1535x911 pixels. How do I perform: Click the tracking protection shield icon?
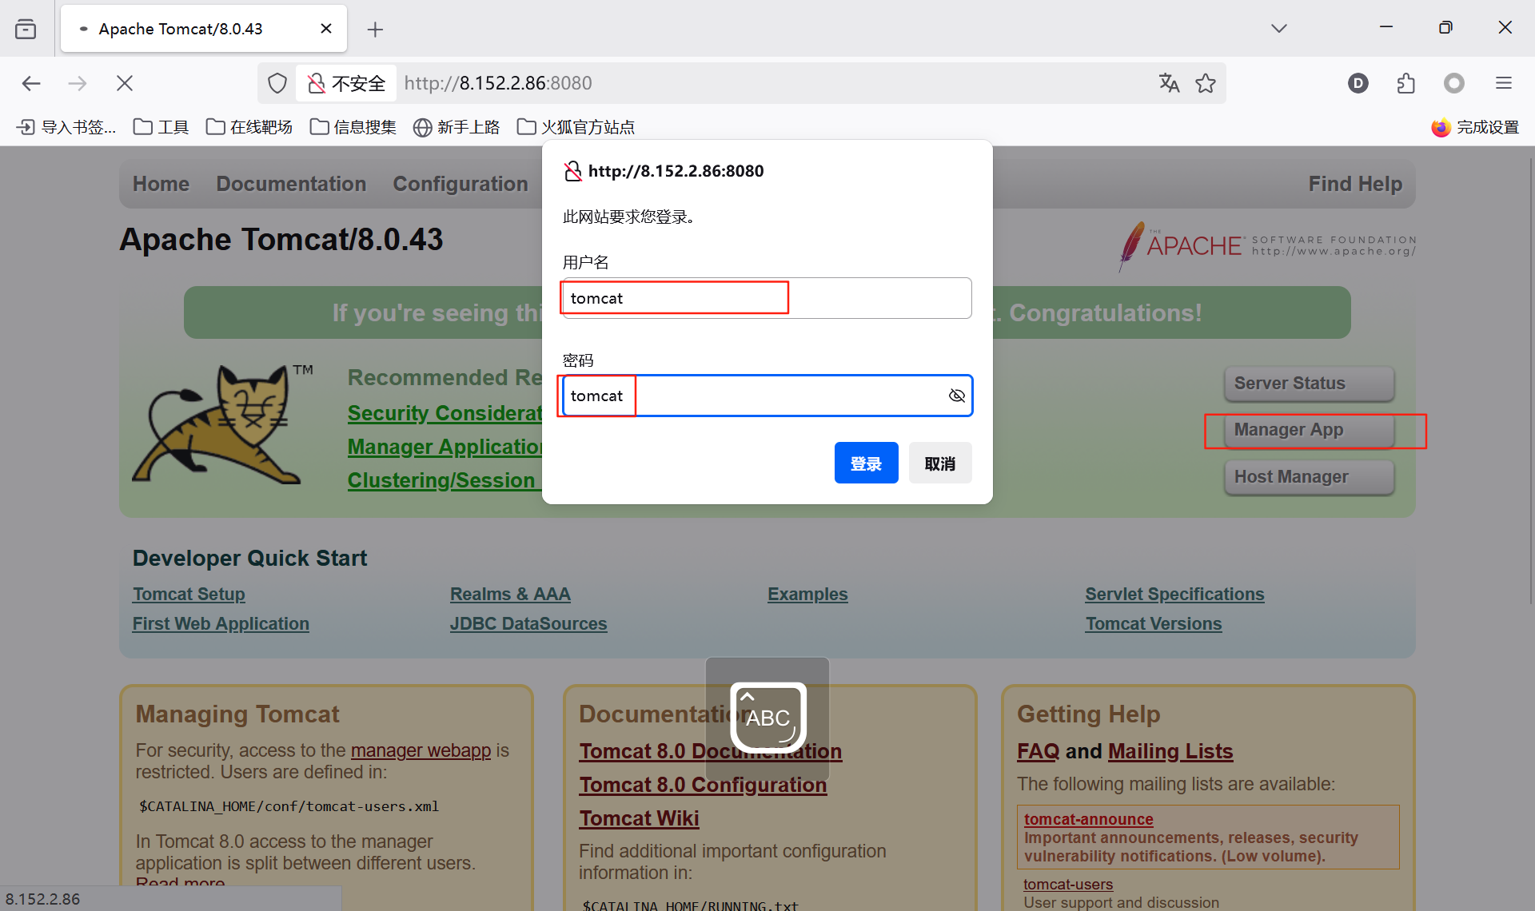point(277,83)
